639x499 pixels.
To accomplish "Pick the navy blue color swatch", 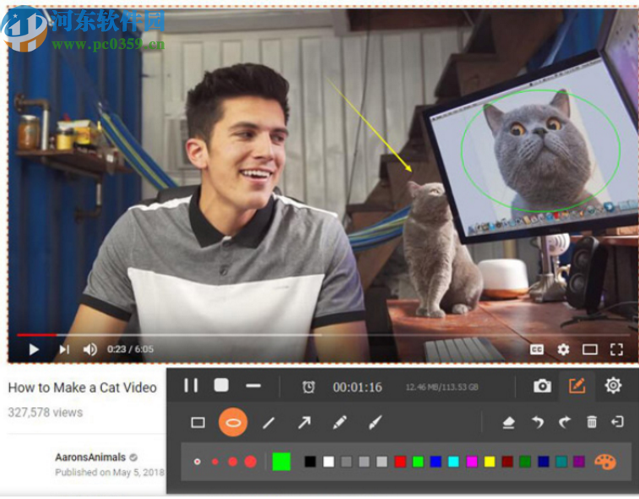I will 544,462.
